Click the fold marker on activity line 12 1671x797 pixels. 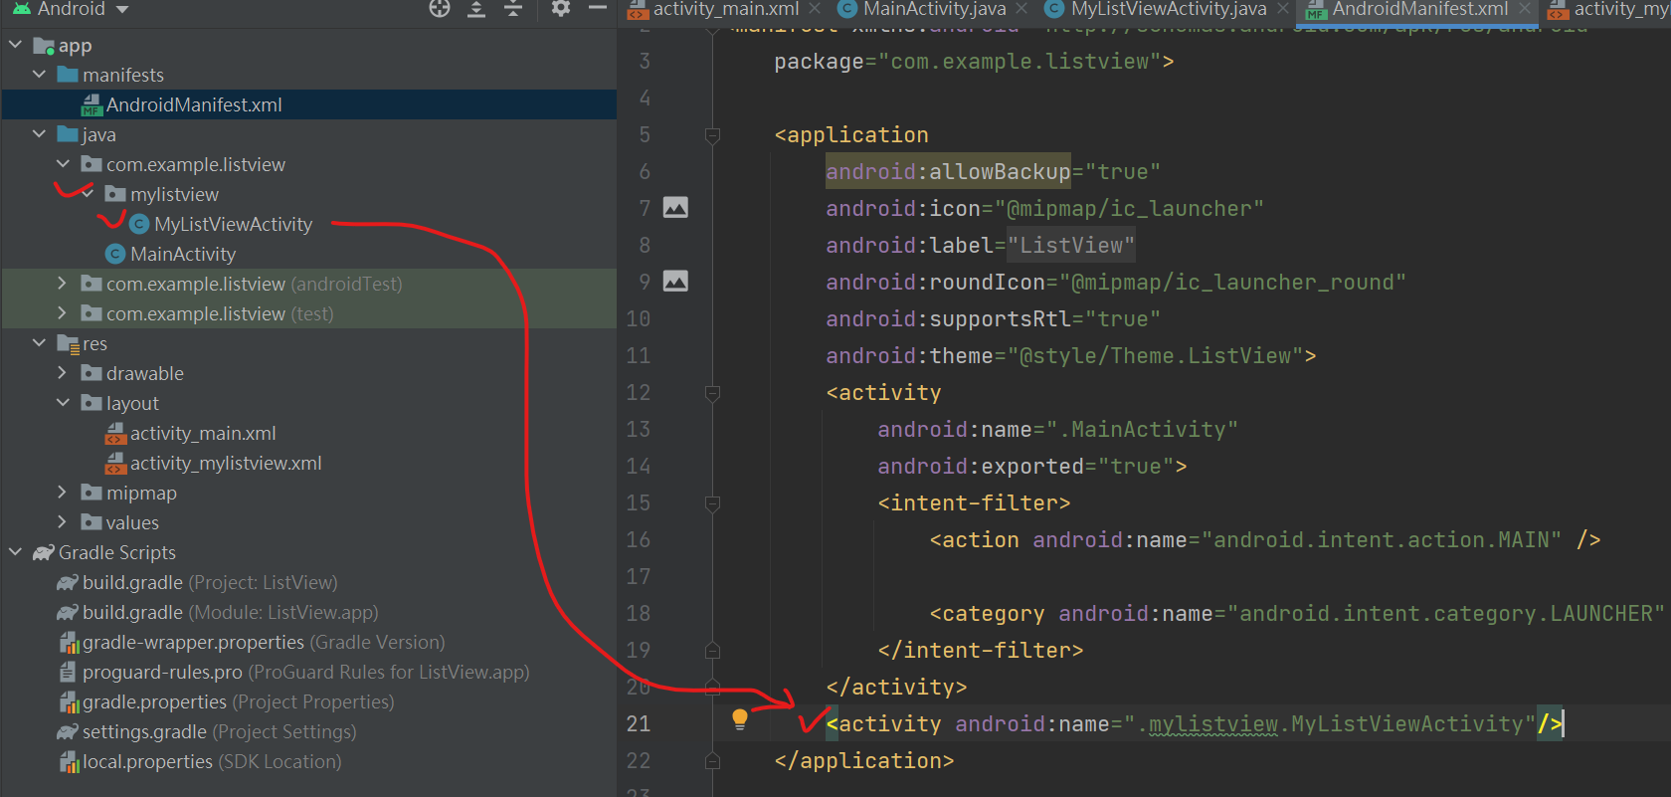712,393
